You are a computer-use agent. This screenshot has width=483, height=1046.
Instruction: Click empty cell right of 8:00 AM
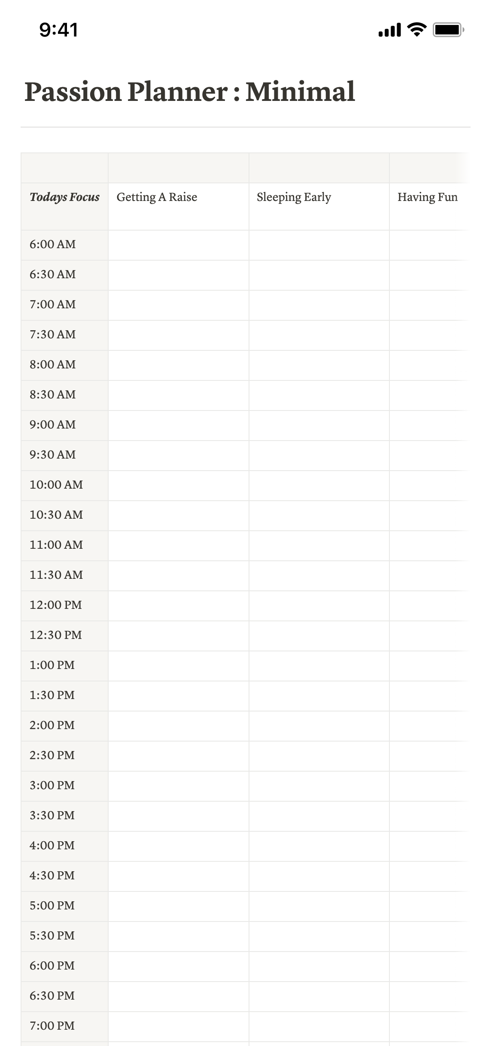pyautogui.click(x=178, y=365)
